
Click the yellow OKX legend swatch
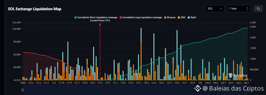coord(179,17)
